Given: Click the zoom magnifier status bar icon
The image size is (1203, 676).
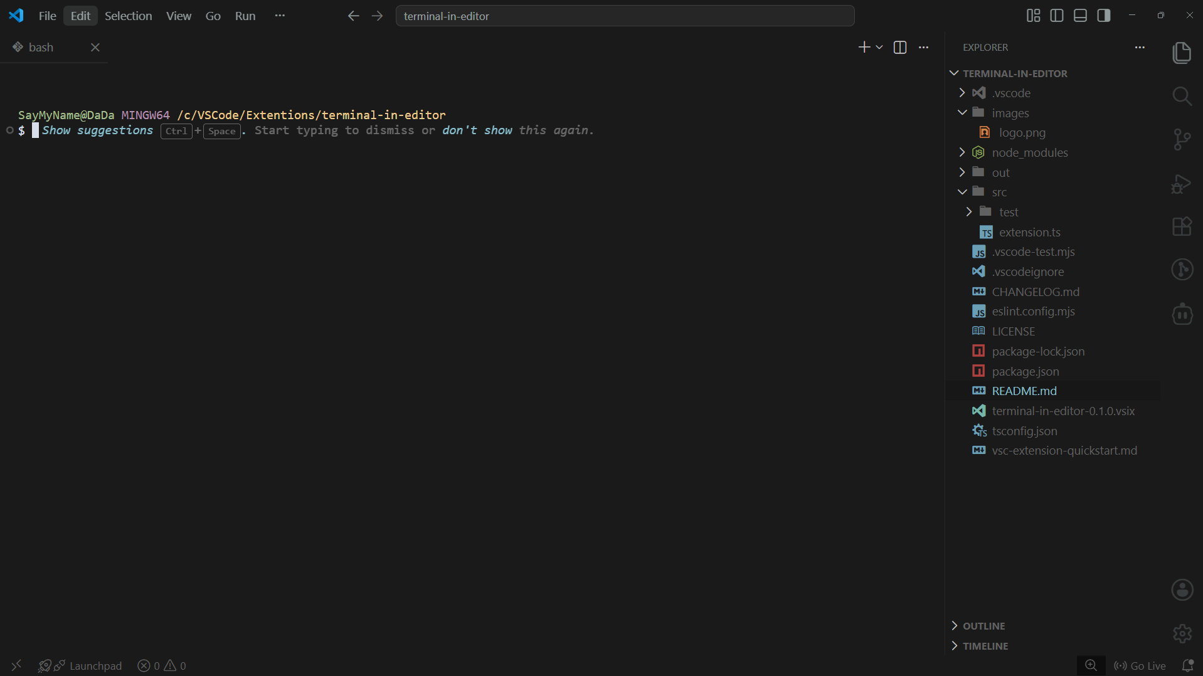Looking at the screenshot, I should (x=1091, y=665).
